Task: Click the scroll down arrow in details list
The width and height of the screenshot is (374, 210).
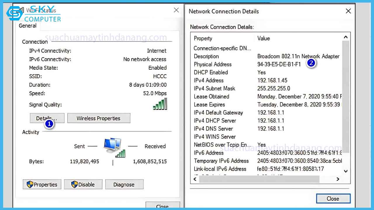Action: 346,171
